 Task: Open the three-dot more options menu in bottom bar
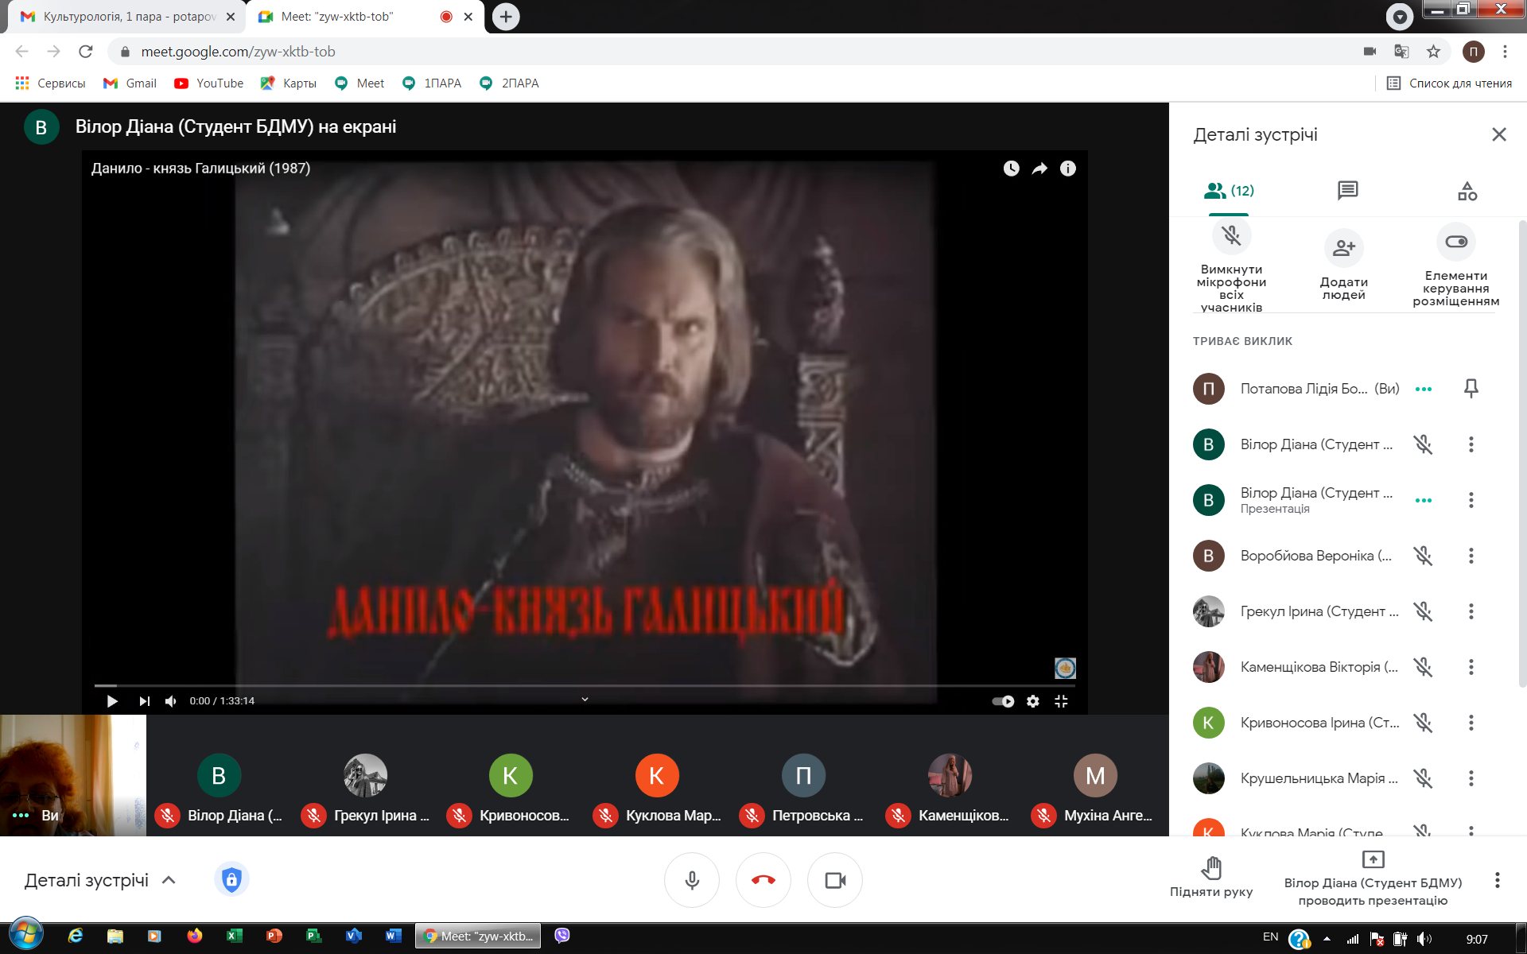pyautogui.click(x=1498, y=880)
